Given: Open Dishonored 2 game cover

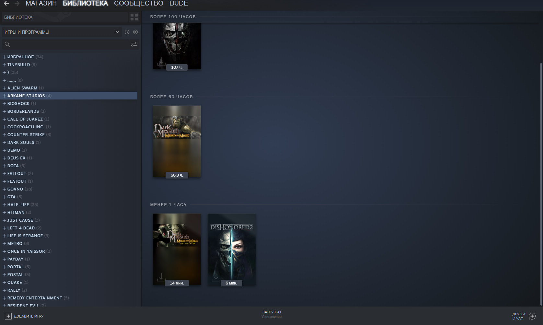Looking at the screenshot, I should tap(232, 249).
